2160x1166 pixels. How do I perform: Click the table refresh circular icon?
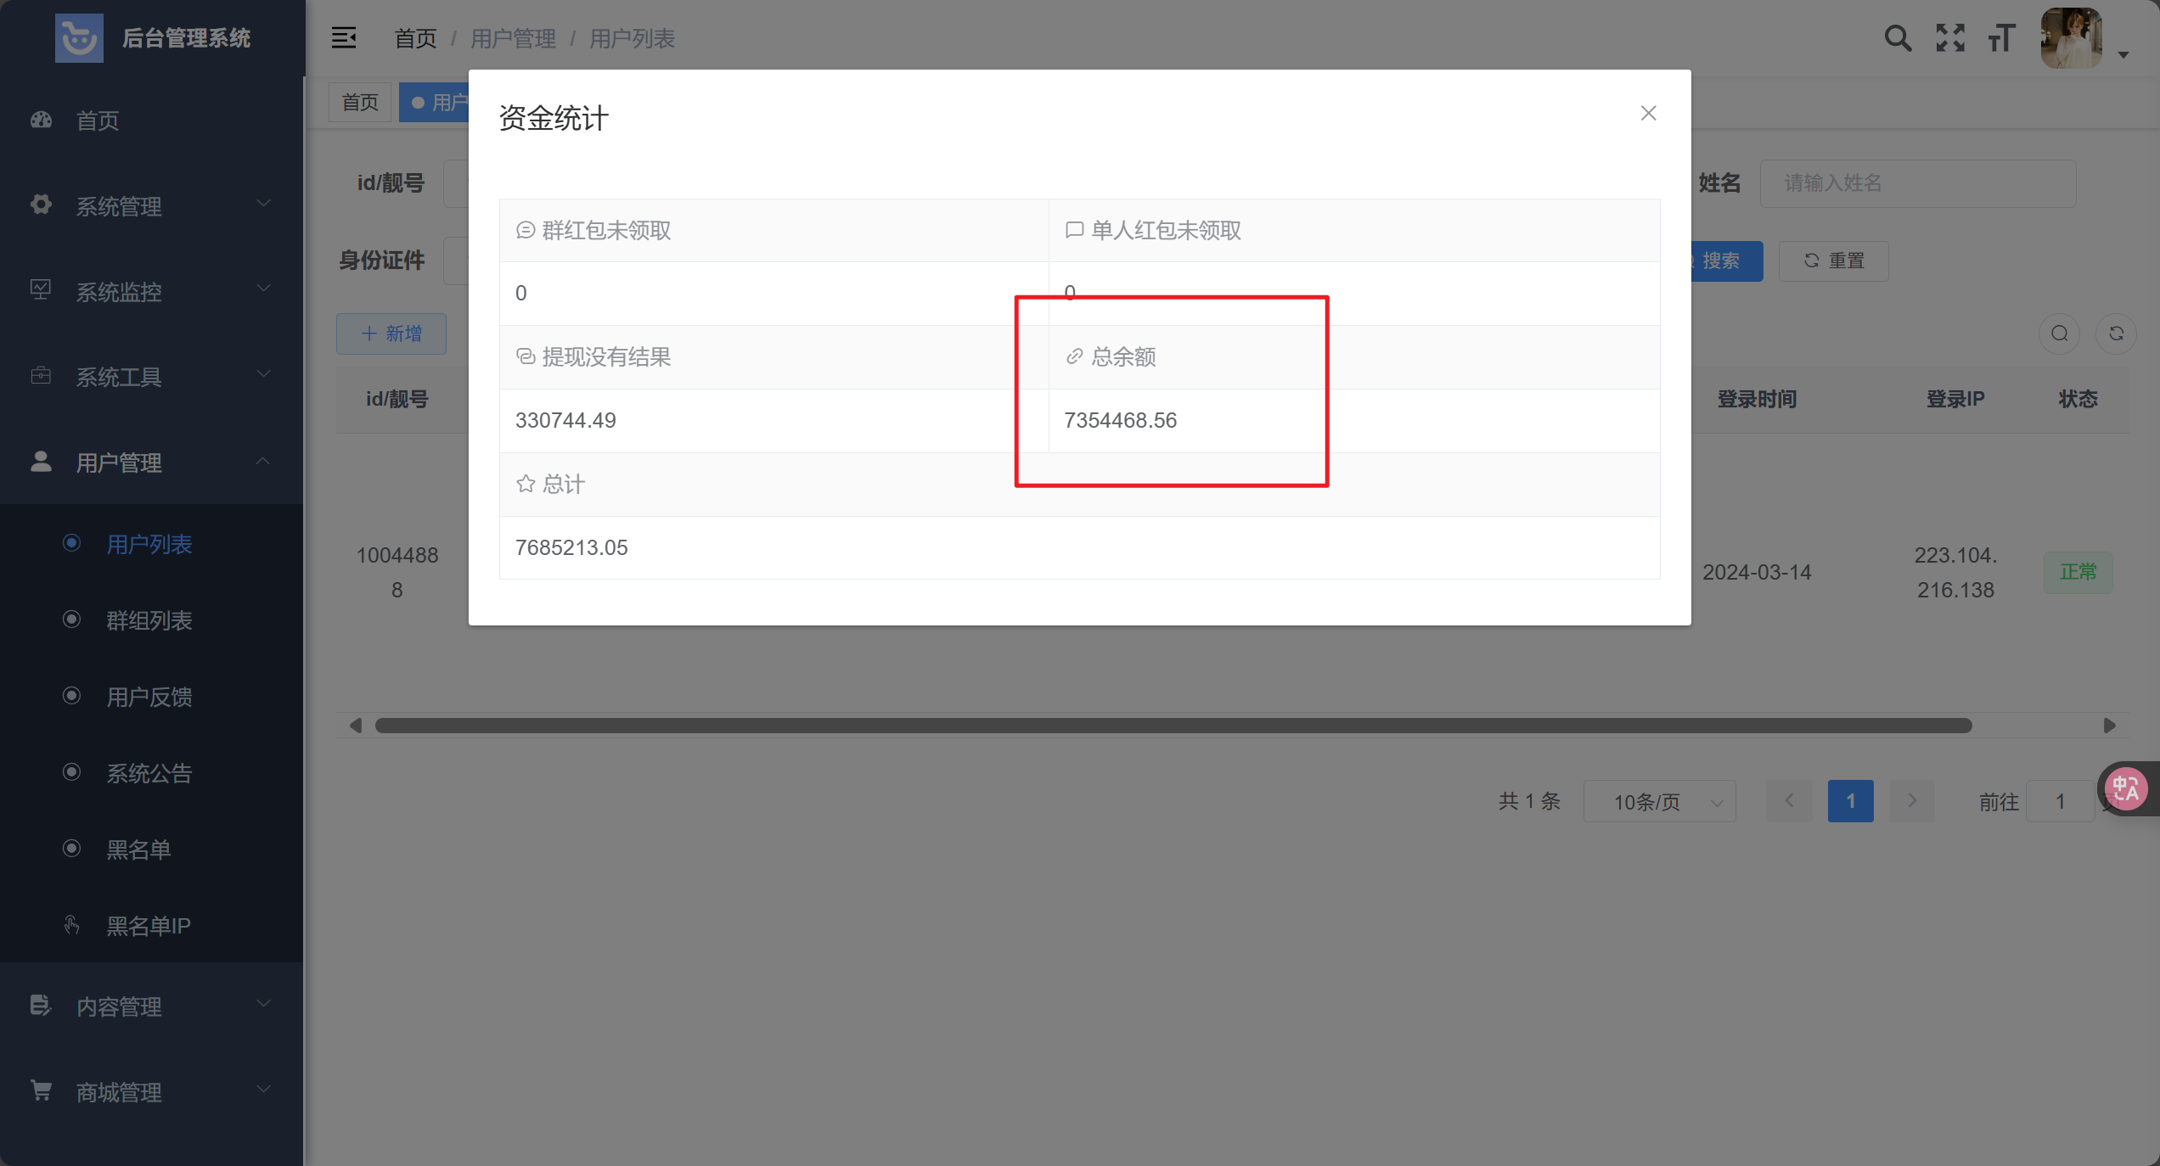[x=2116, y=334]
